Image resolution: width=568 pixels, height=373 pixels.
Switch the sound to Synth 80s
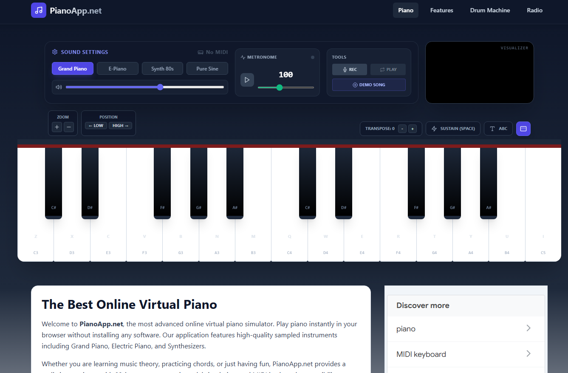pos(162,69)
